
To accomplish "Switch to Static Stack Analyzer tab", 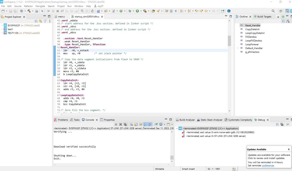I will (x=210, y=120).
